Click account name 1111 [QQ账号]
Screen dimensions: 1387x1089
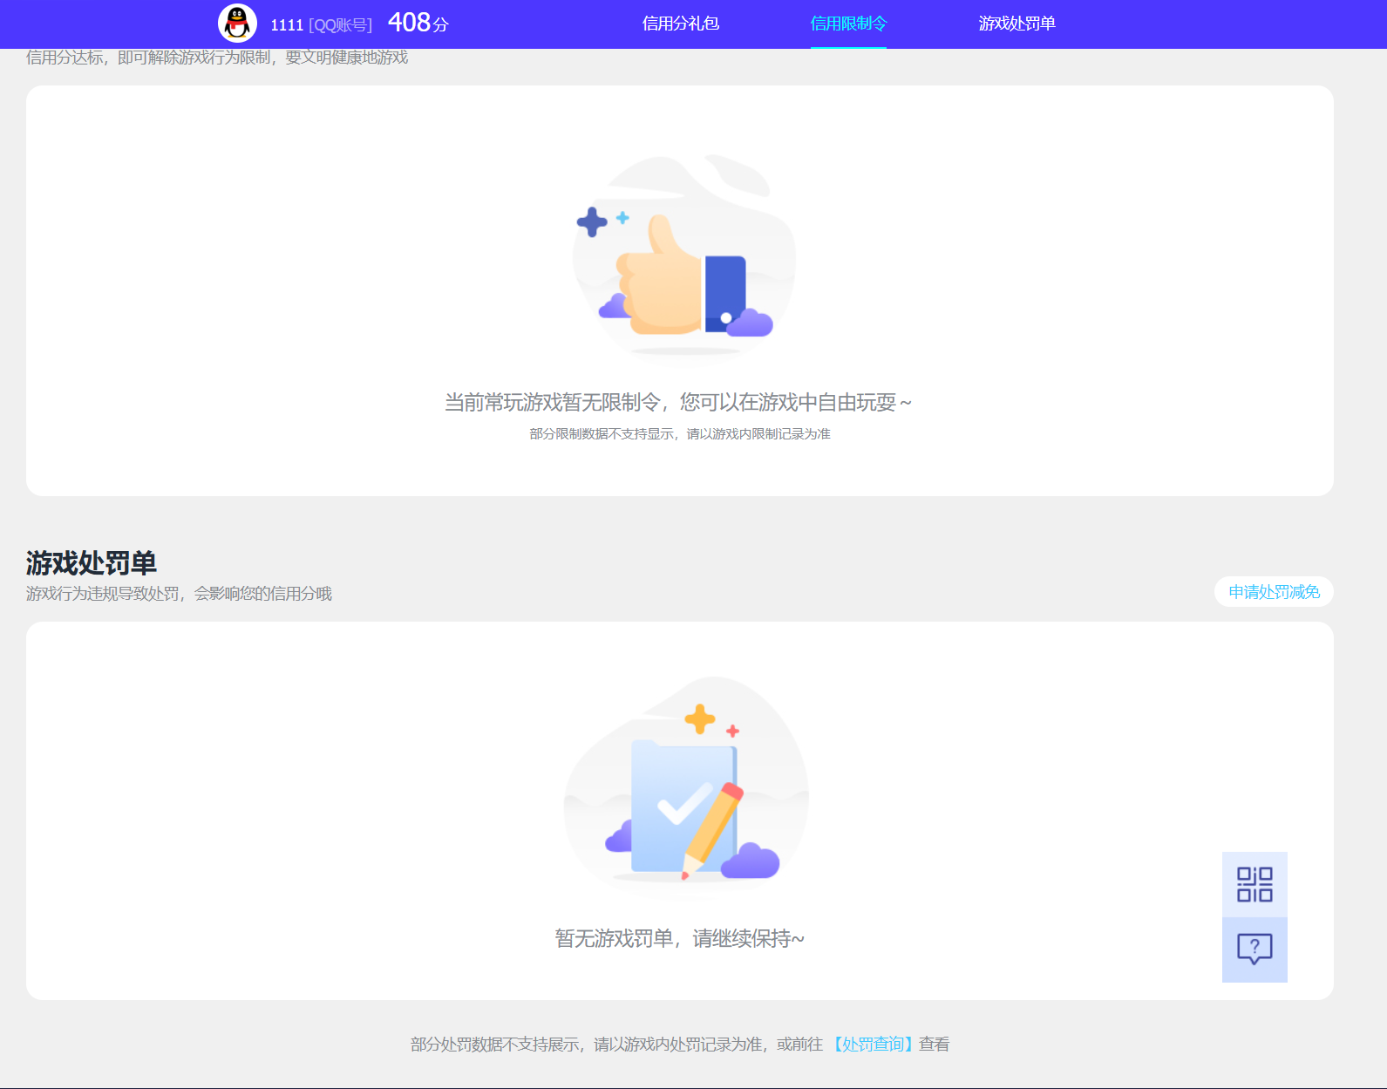pos(321,25)
